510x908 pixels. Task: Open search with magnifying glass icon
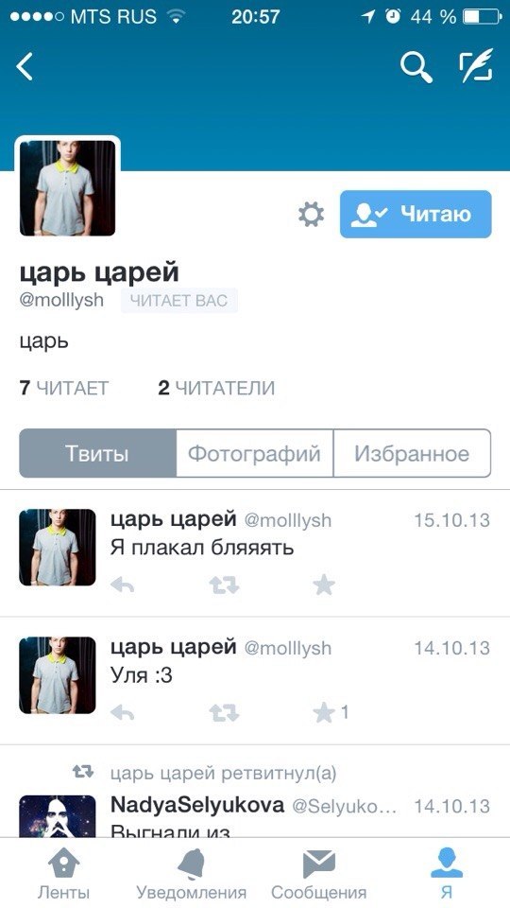pos(416,67)
